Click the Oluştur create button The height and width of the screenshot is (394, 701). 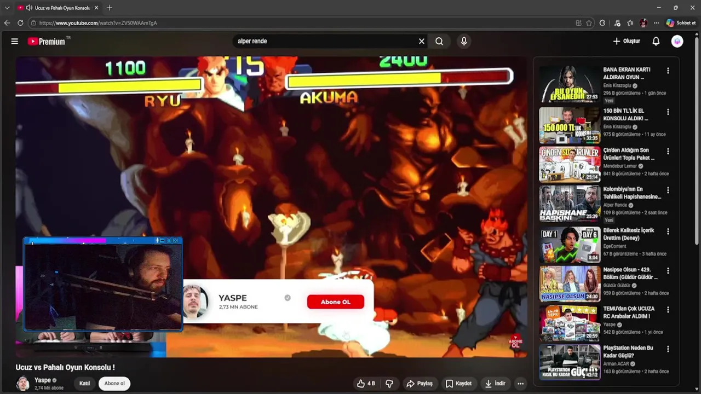click(x=627, y=41)
